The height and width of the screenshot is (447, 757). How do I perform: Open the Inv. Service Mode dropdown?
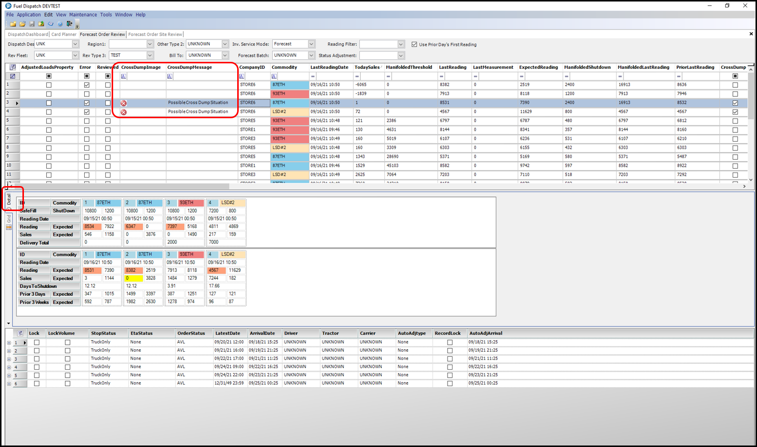311,44
